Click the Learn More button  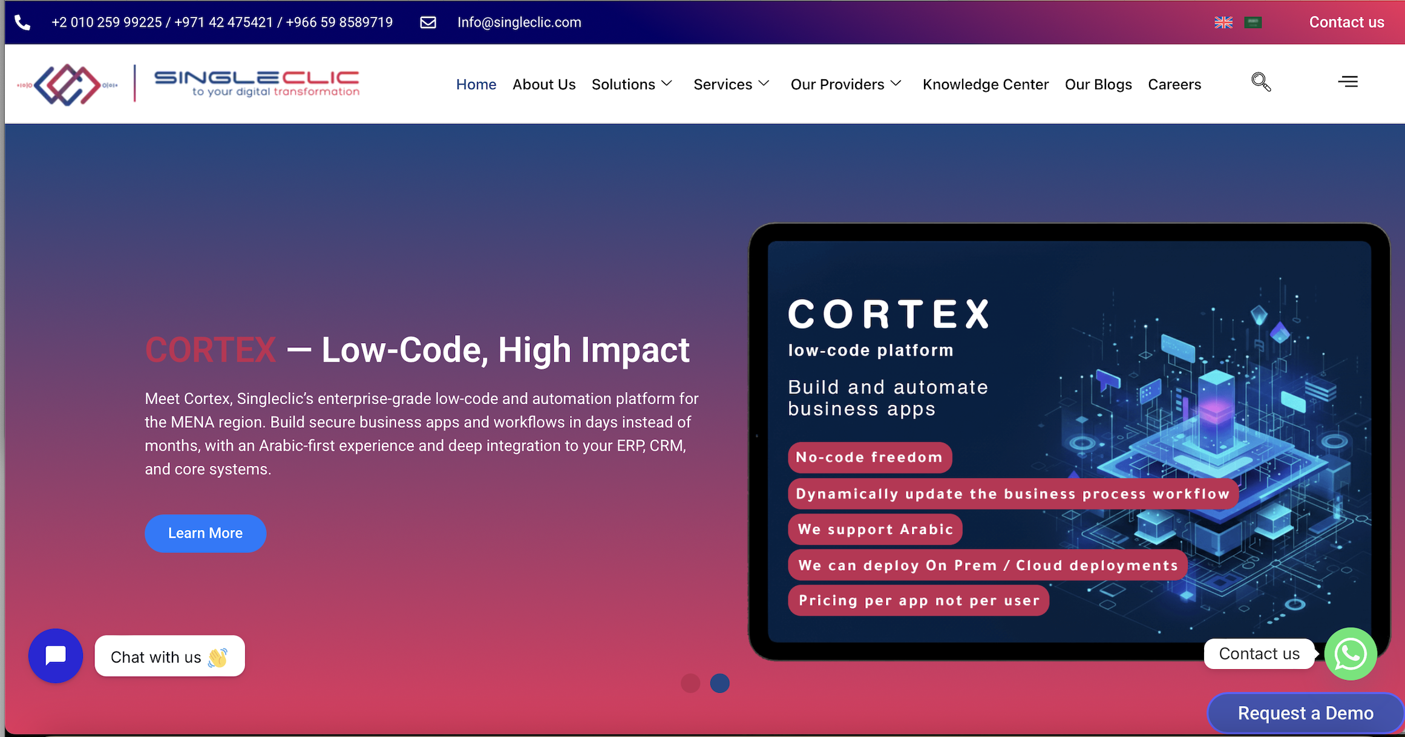pos(205,533)
